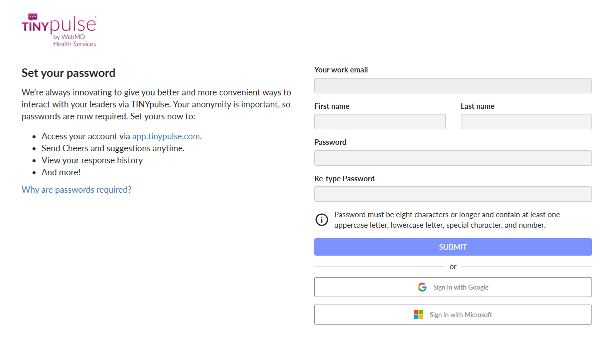
Task: Click into the Password field
Action: (x=453, y=158)
